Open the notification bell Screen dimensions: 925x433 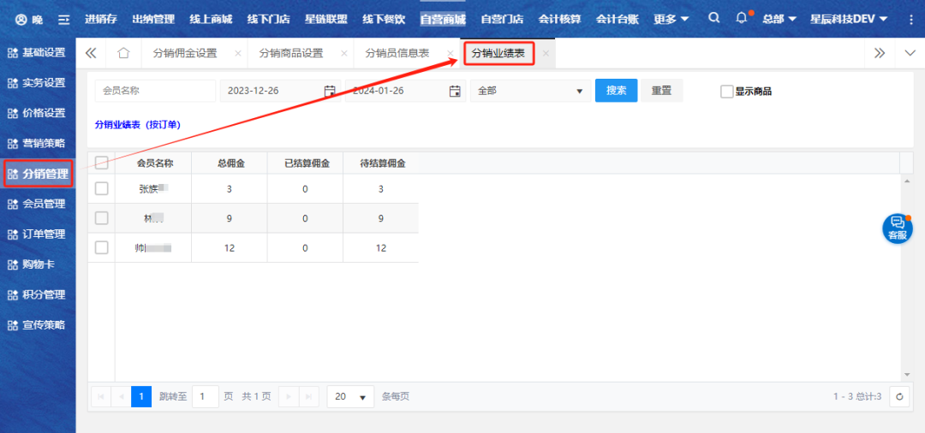click(x=742, y=18)
